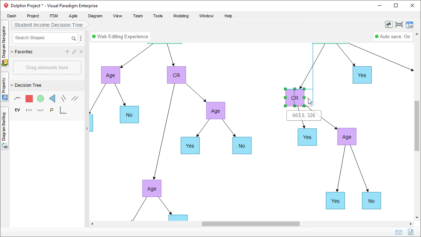Collapse the palette using the splitter handle
421x237 pixels.
87,129
